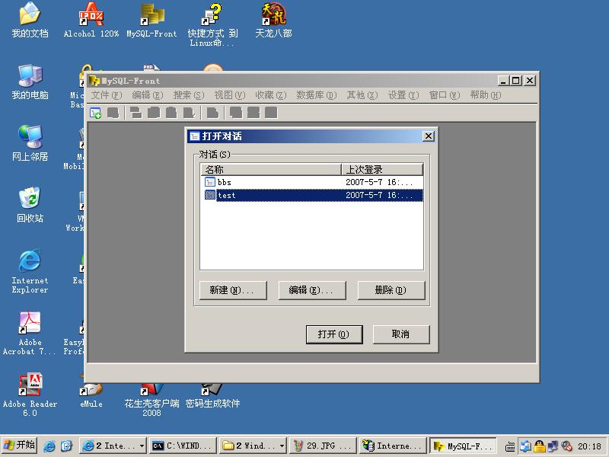Select the bbs session name

[x=224, y=182]
